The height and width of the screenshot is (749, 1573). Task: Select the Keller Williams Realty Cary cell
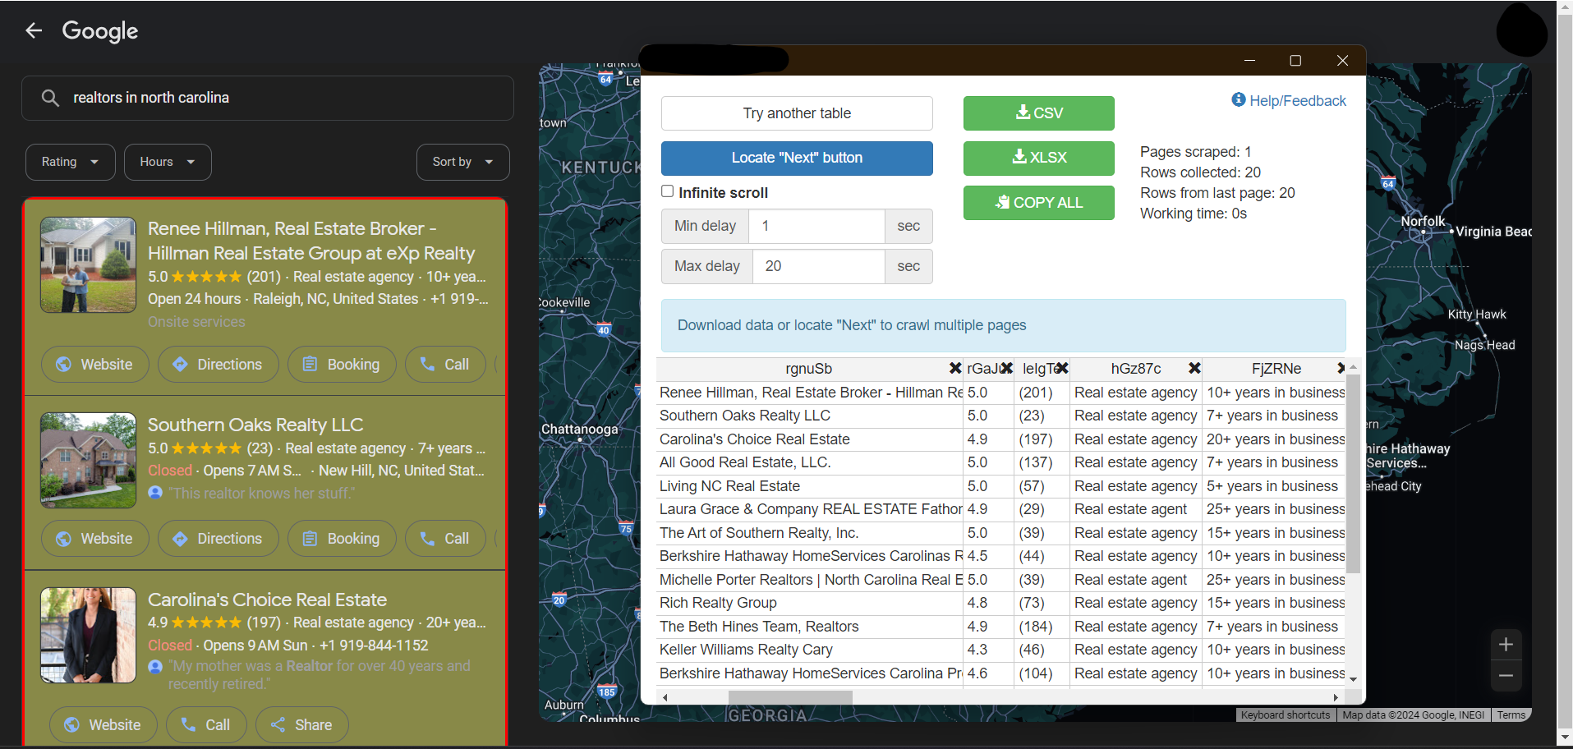click(810, 650)
